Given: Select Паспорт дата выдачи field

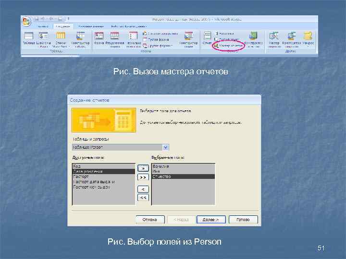Looking at the screenshot, I should pyautogui.click(x=103, y=182).
